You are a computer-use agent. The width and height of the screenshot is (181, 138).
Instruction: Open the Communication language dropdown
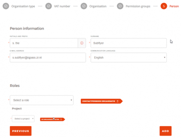tap(129, 57)
